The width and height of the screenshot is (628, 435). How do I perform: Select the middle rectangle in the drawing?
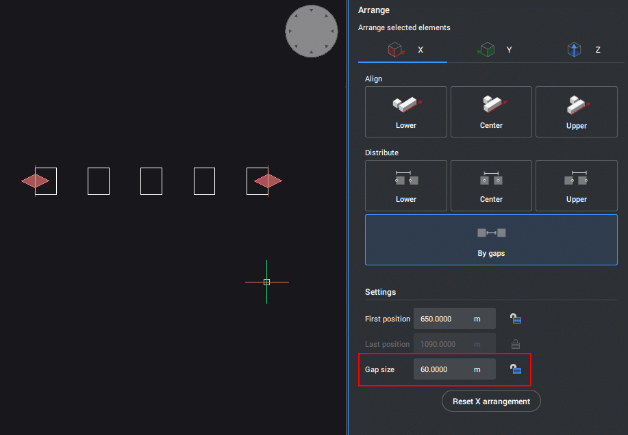pos(151,181)
